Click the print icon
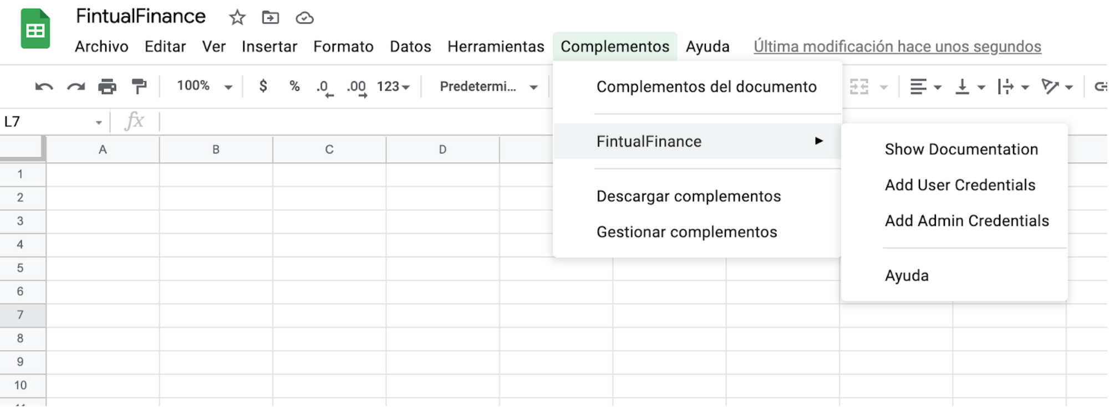 click(x=107, y=86)
